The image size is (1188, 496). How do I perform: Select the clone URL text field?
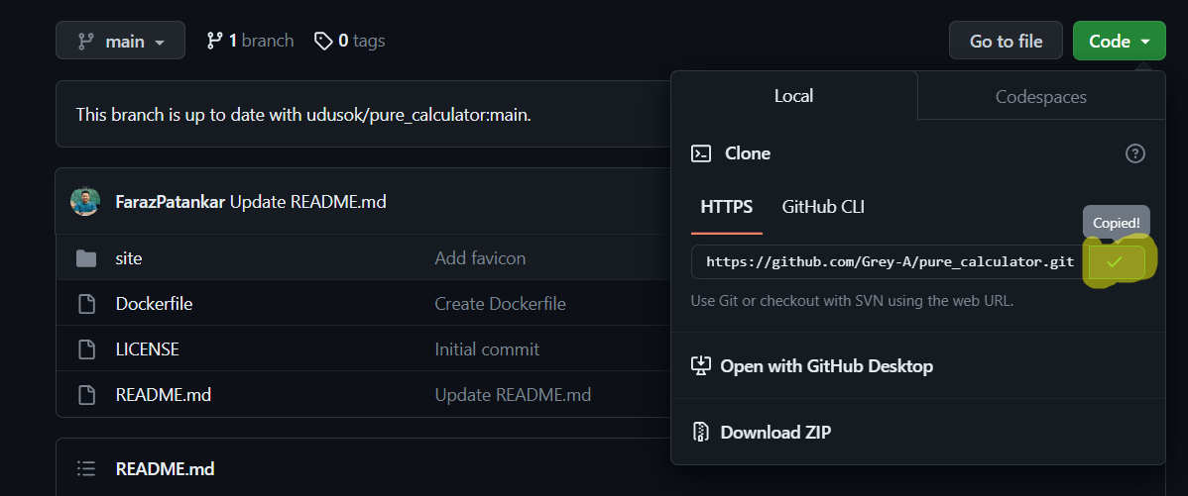890,261
